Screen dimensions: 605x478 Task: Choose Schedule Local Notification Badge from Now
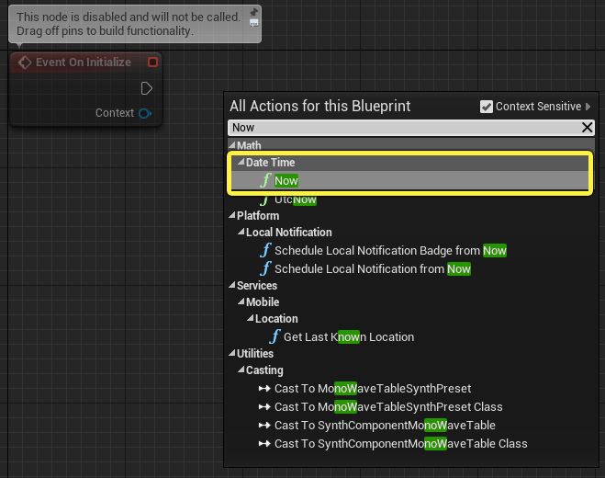click(390, 250)
